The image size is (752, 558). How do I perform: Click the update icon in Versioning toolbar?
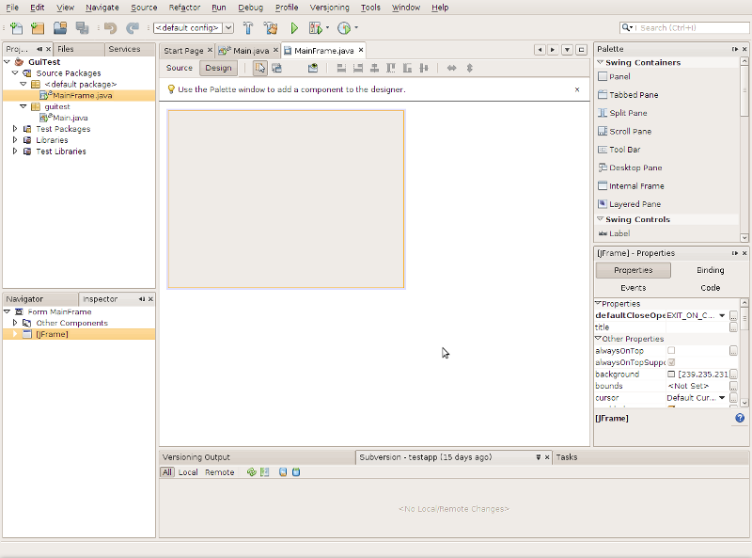(283, 472)
